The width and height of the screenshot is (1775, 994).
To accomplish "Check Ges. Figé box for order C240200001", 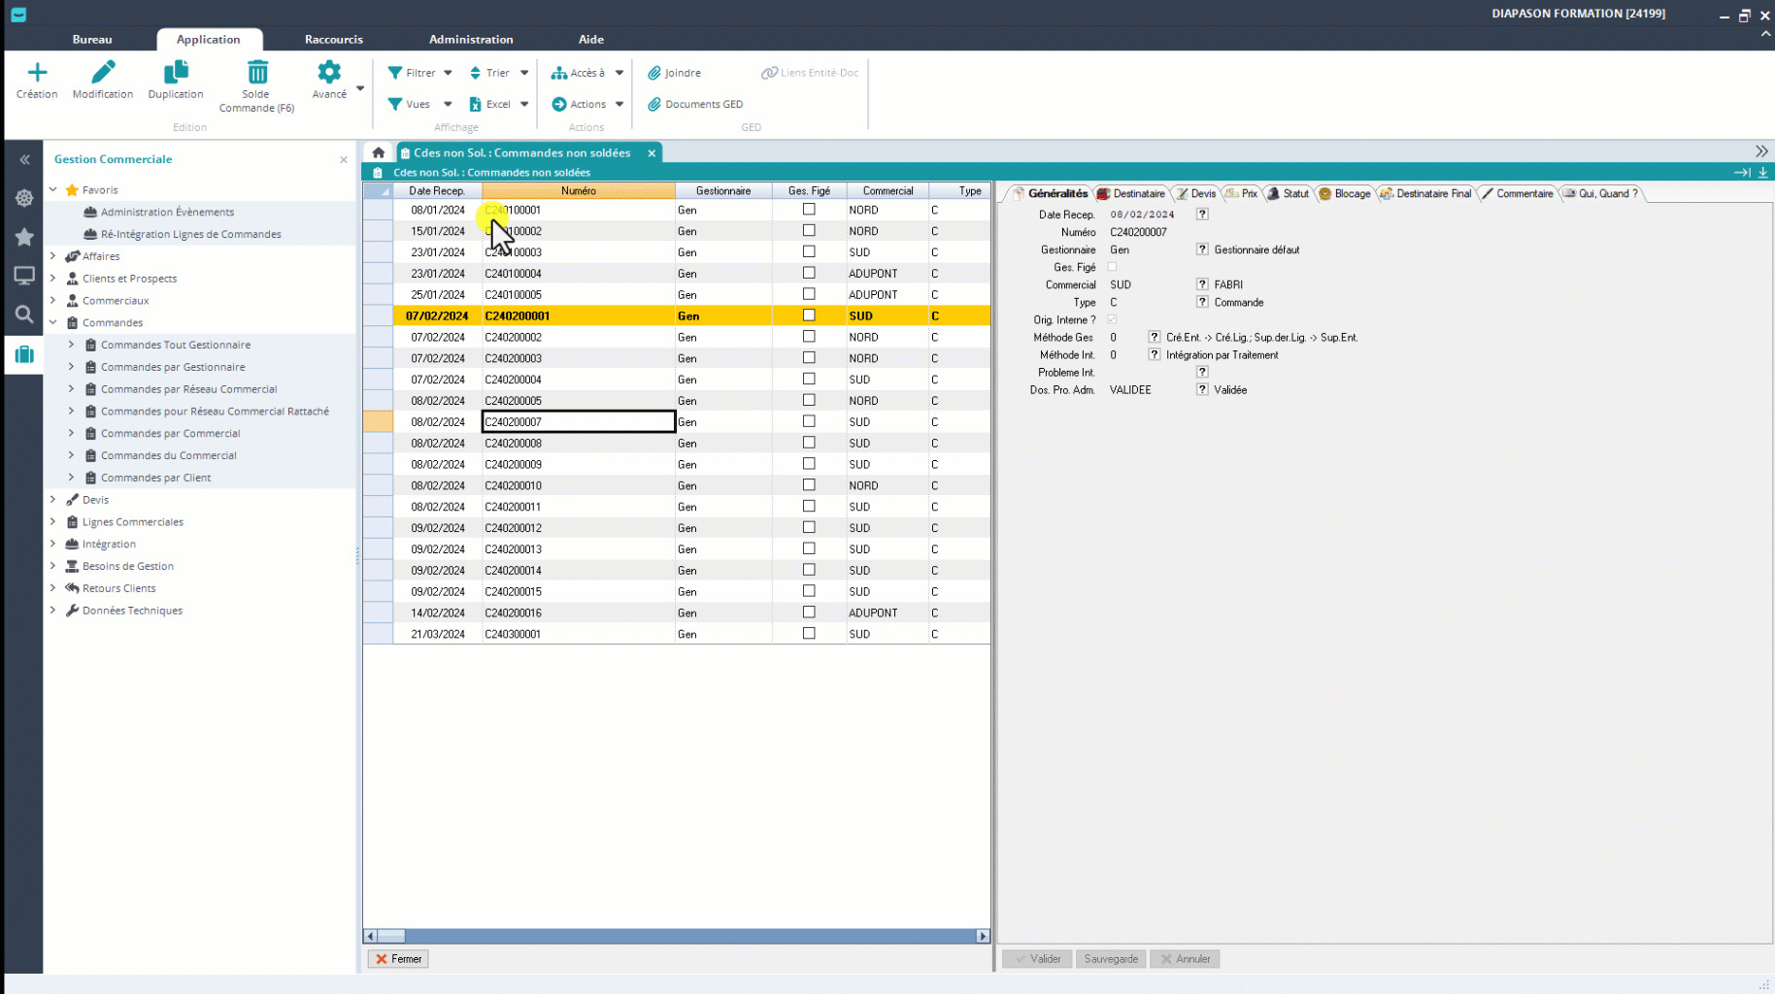I will pyautogui.click(x=809, y=315).
